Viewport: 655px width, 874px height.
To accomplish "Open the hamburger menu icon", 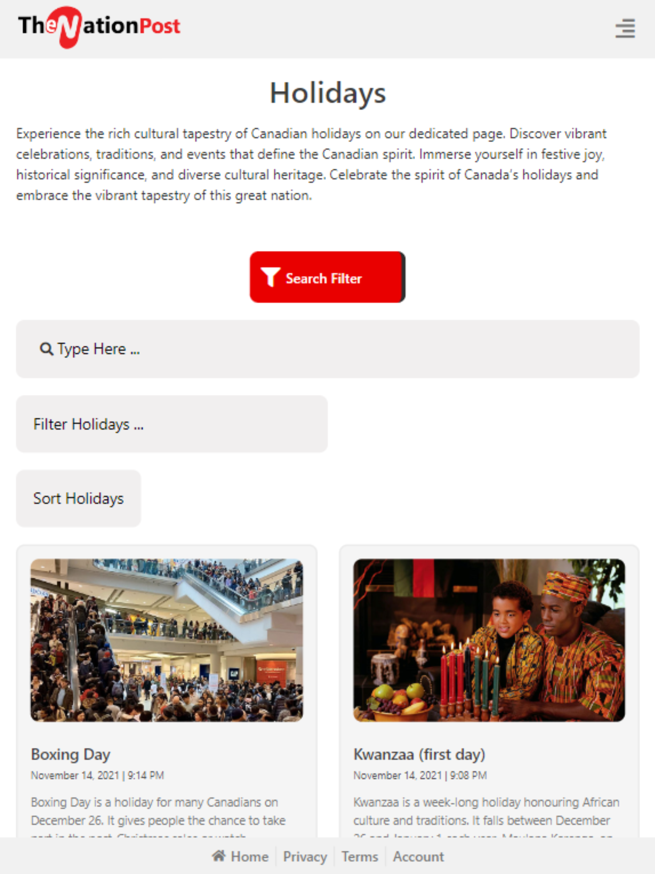I will coord(625,28).
